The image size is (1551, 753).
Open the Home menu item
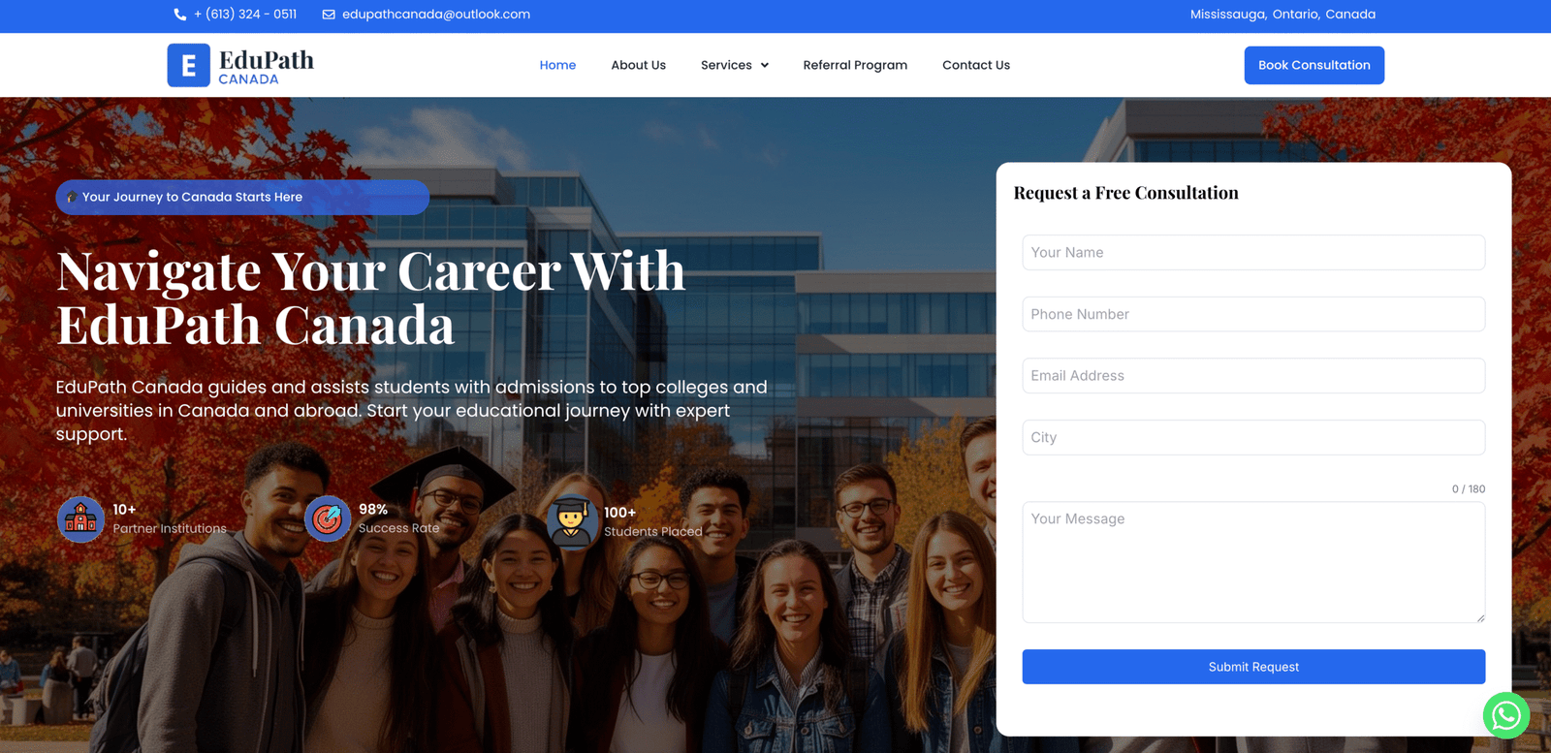pos(557,65)
